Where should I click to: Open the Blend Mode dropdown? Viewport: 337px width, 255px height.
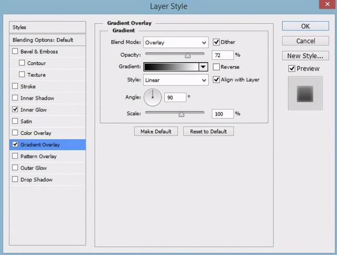pos(176,42)
